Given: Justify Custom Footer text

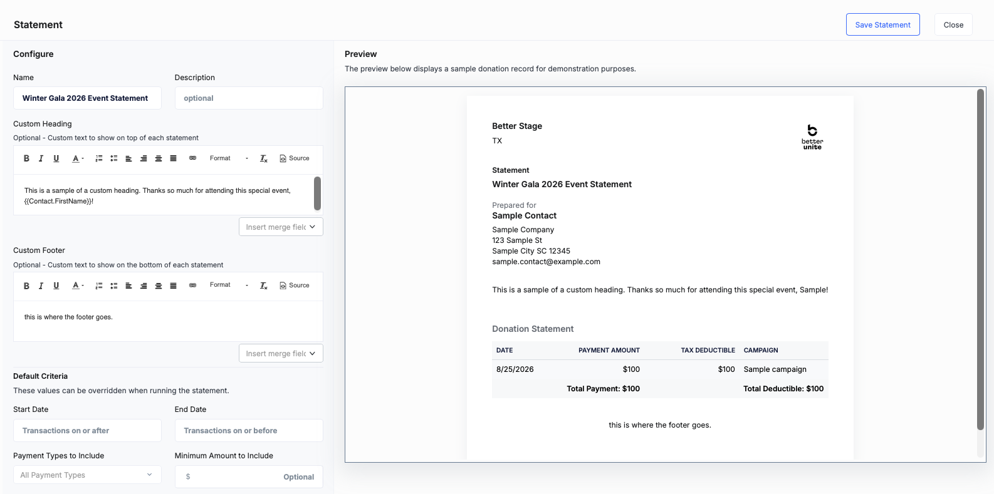Looking at the screenshot, I should point(174,286).
